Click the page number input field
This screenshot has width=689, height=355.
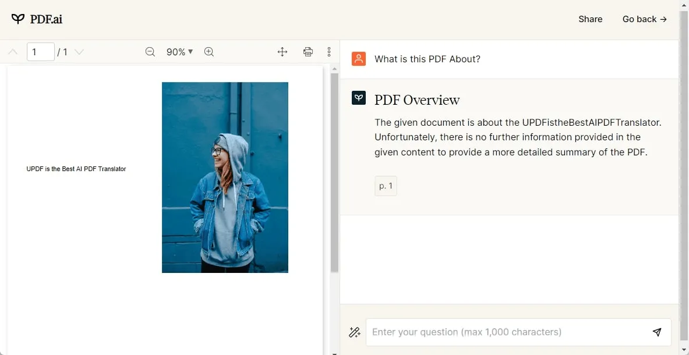[40, 52]
